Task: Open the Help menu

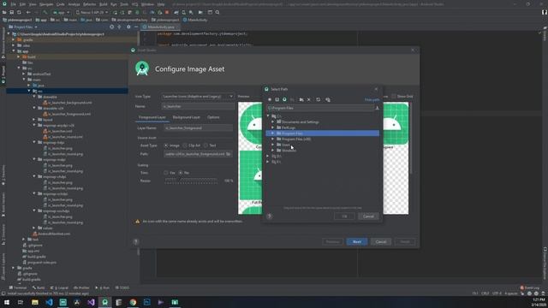Action: [x=161, y=4]
